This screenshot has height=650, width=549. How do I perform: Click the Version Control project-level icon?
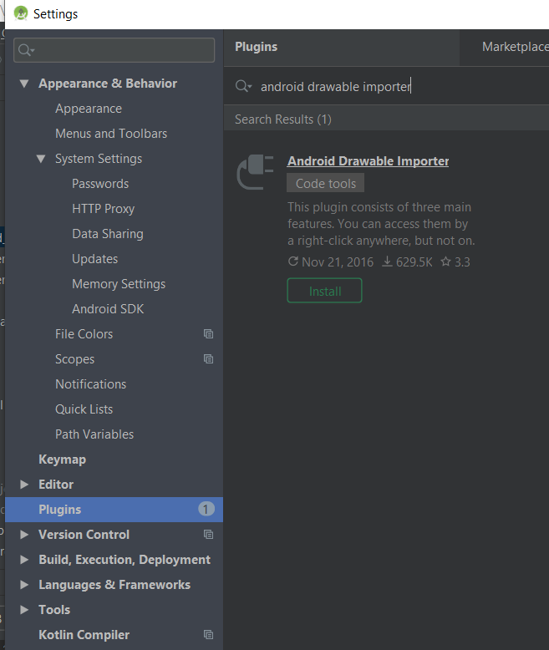pos(208,535)
